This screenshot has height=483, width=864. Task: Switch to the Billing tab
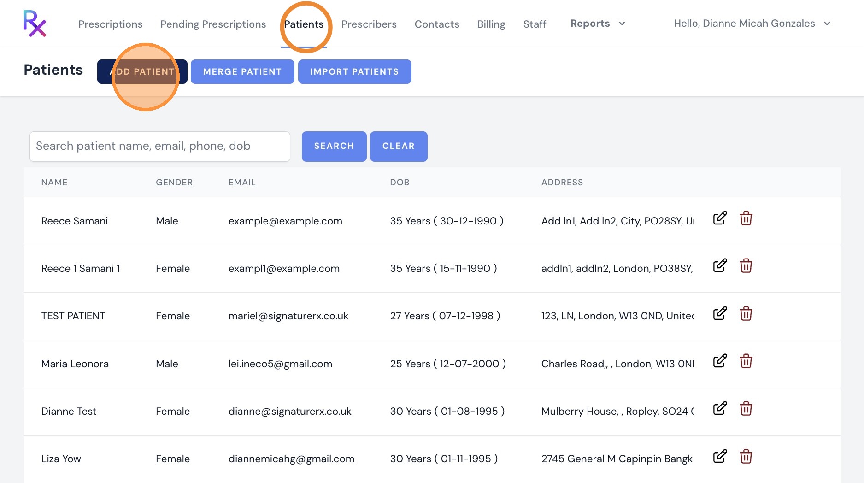pos(491,24)
